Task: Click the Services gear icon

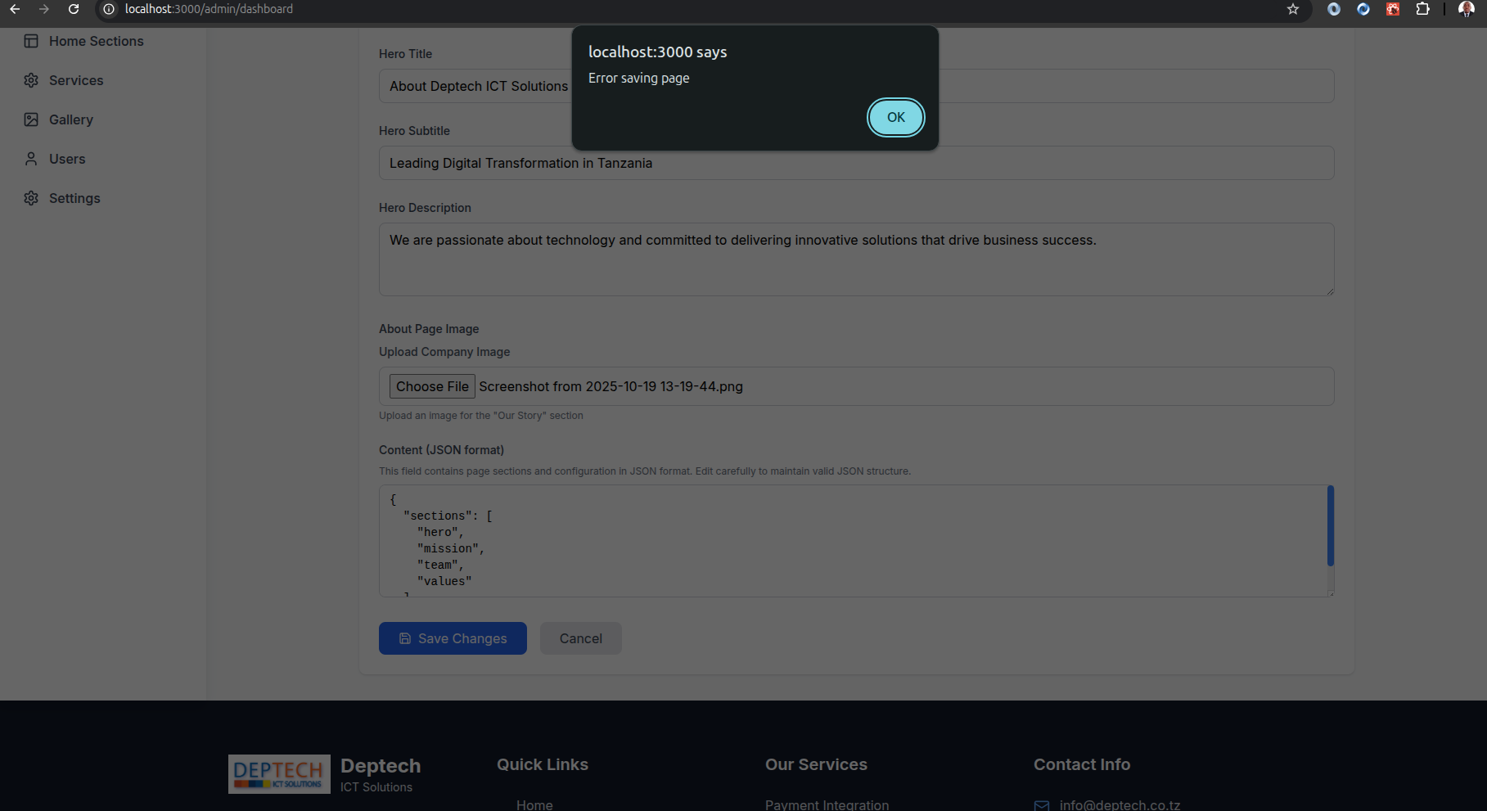Action: pyautogui.click(x=31, y=80)
